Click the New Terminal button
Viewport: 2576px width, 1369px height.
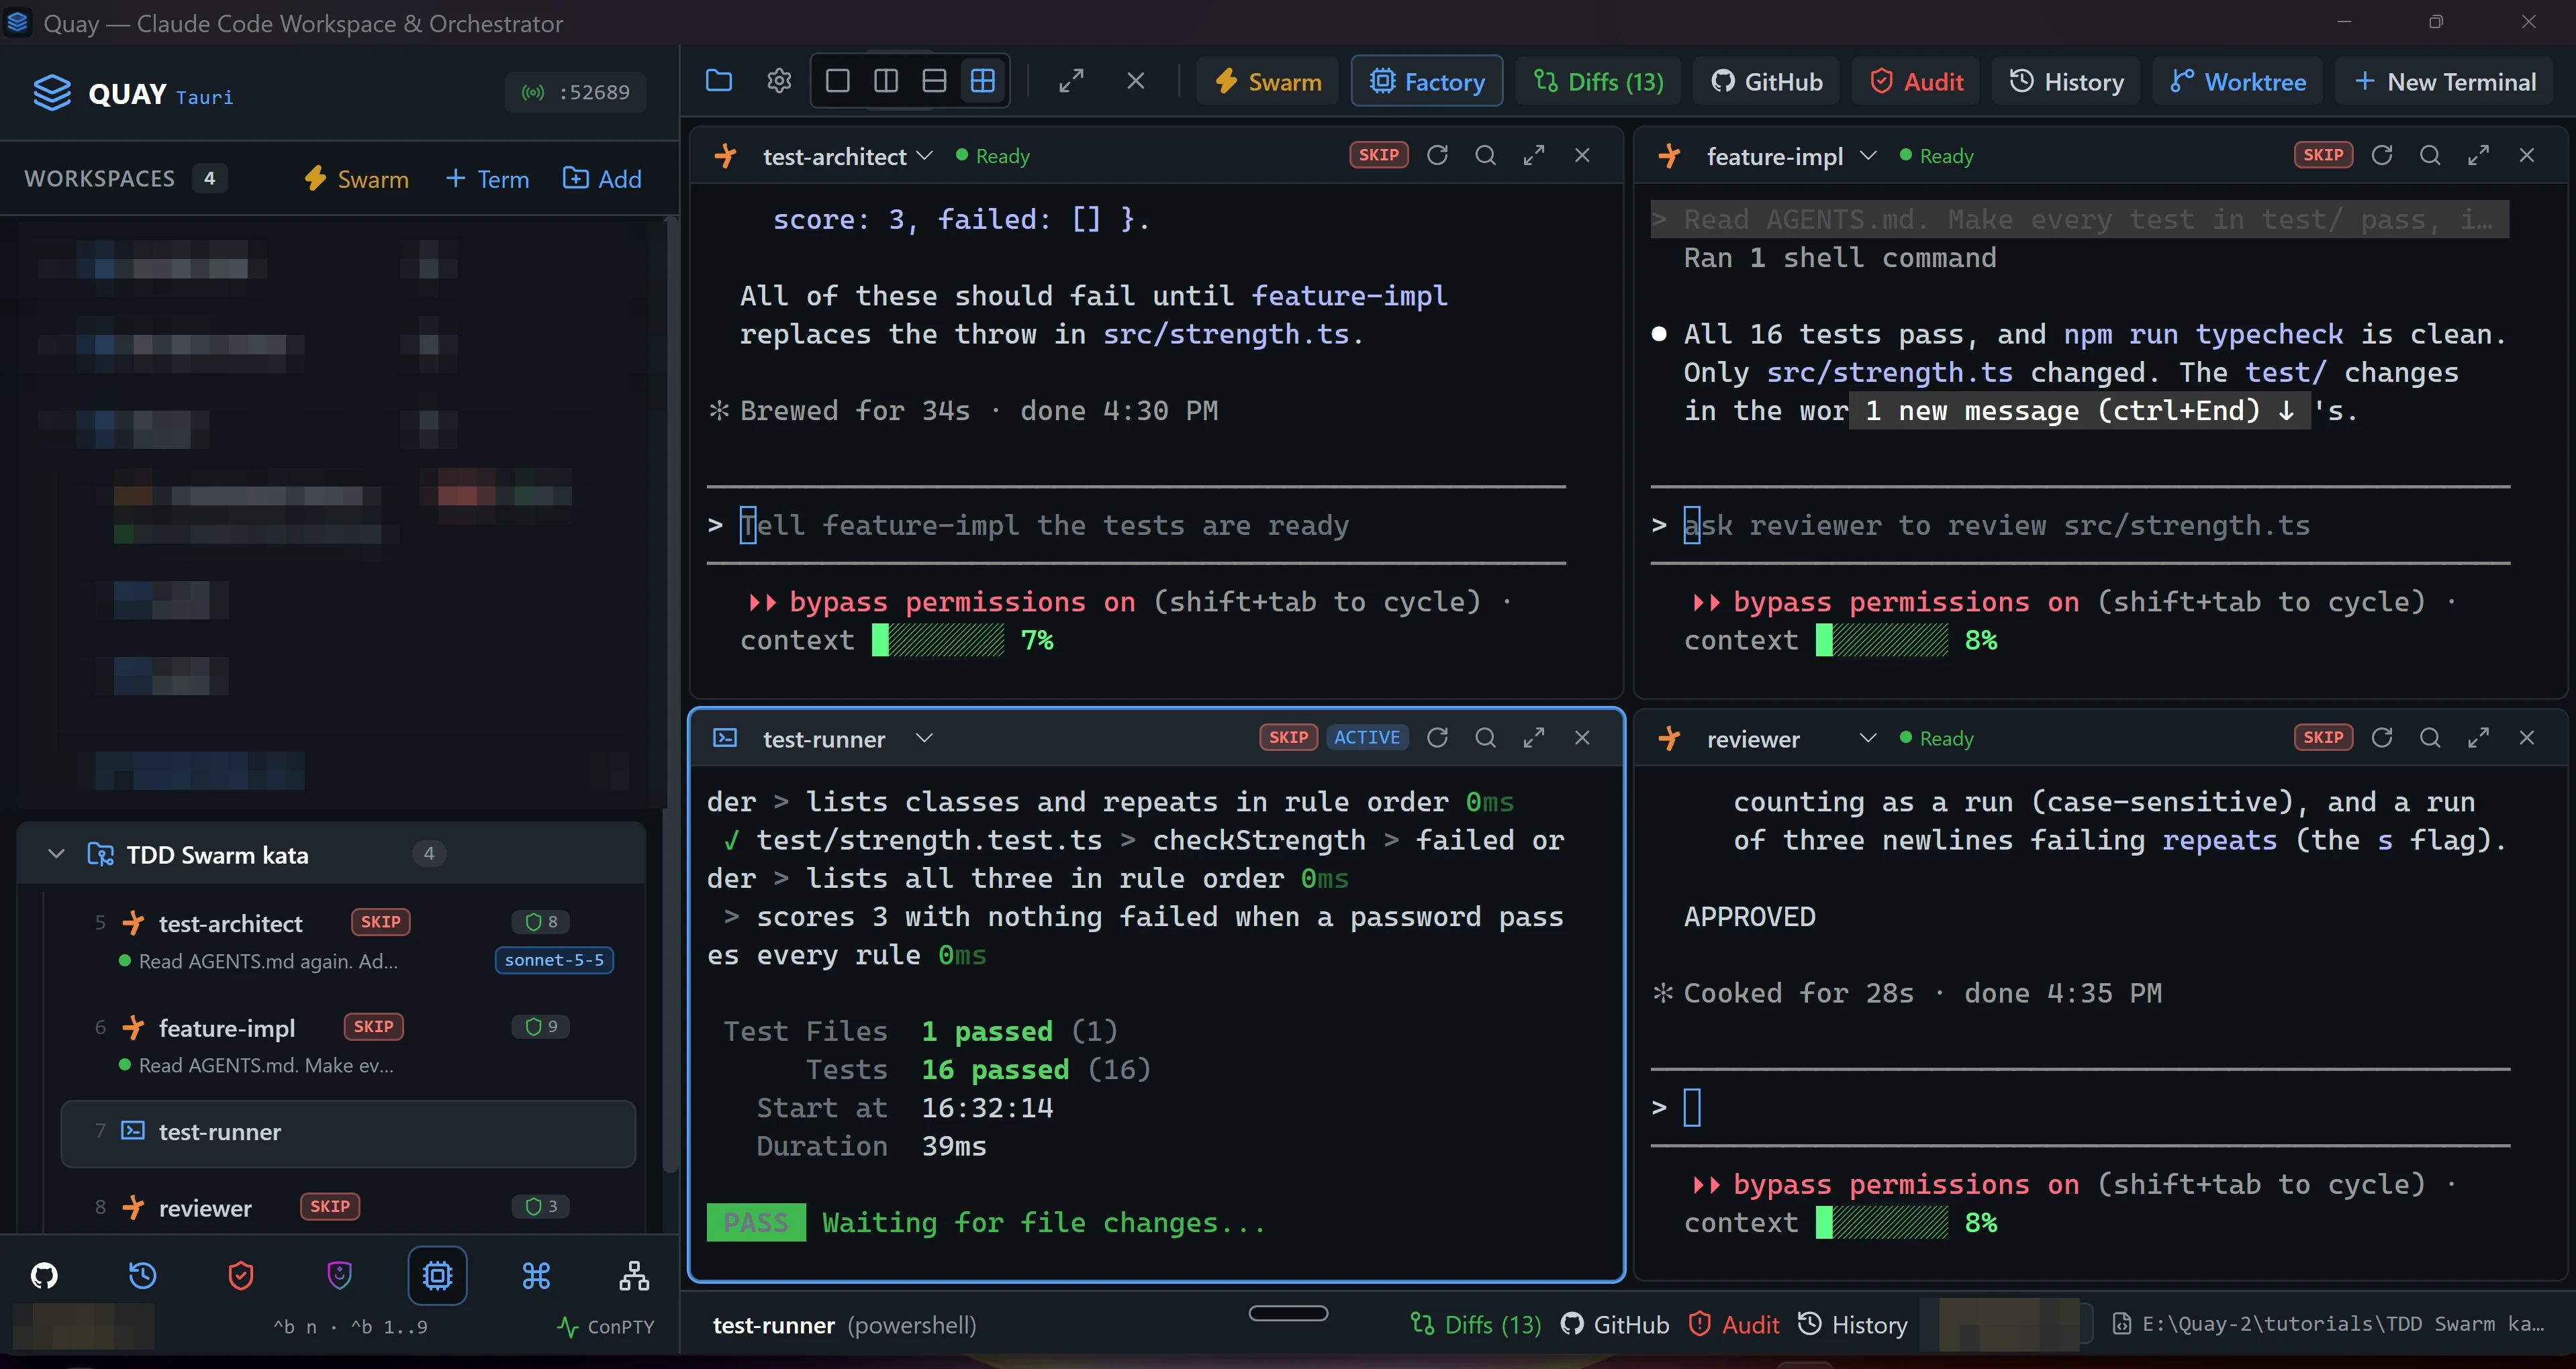(2444, 81)
